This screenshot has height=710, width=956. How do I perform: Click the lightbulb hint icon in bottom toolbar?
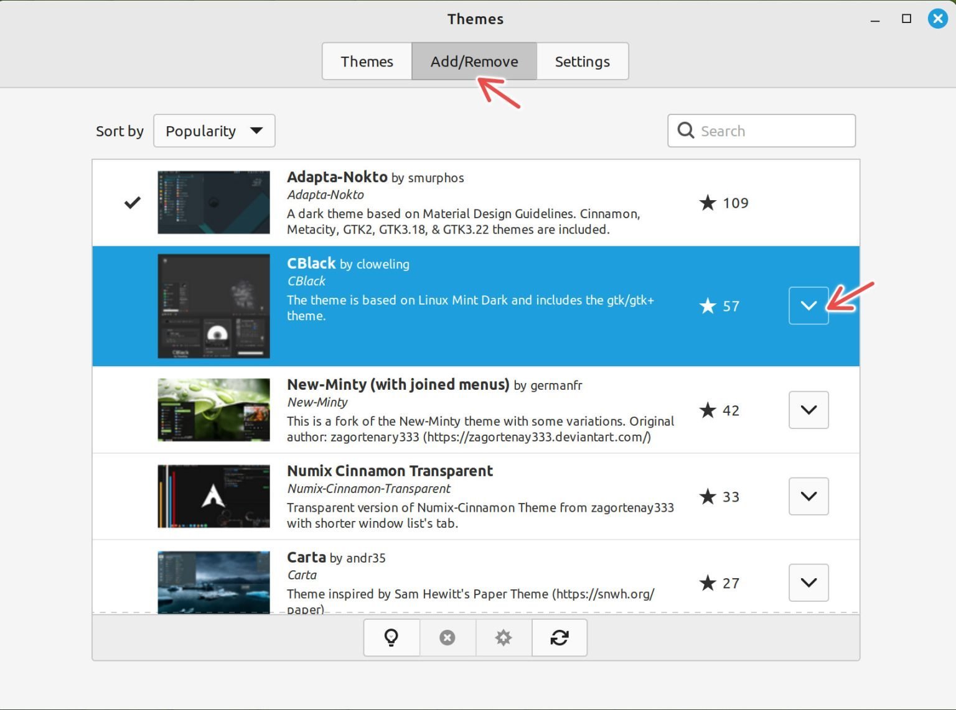[x=391, y=637]
